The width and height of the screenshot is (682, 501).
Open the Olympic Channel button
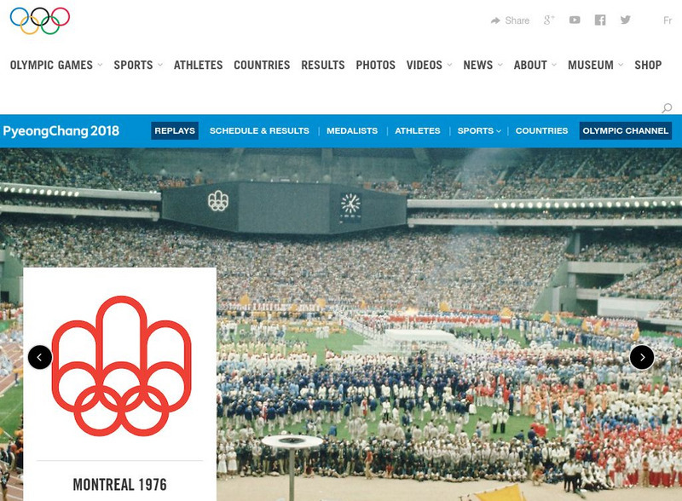click(x=626, y=131)
